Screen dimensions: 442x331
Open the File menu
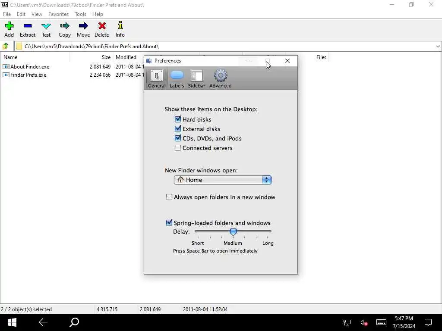point(7,14)
